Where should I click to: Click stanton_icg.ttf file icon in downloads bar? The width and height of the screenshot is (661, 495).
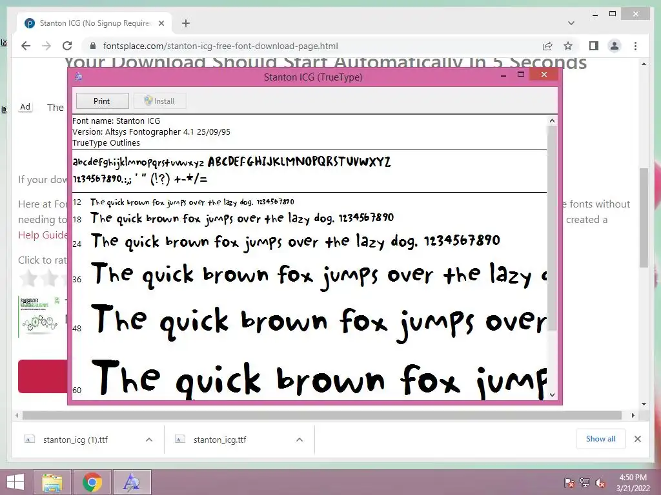(180, 440)
